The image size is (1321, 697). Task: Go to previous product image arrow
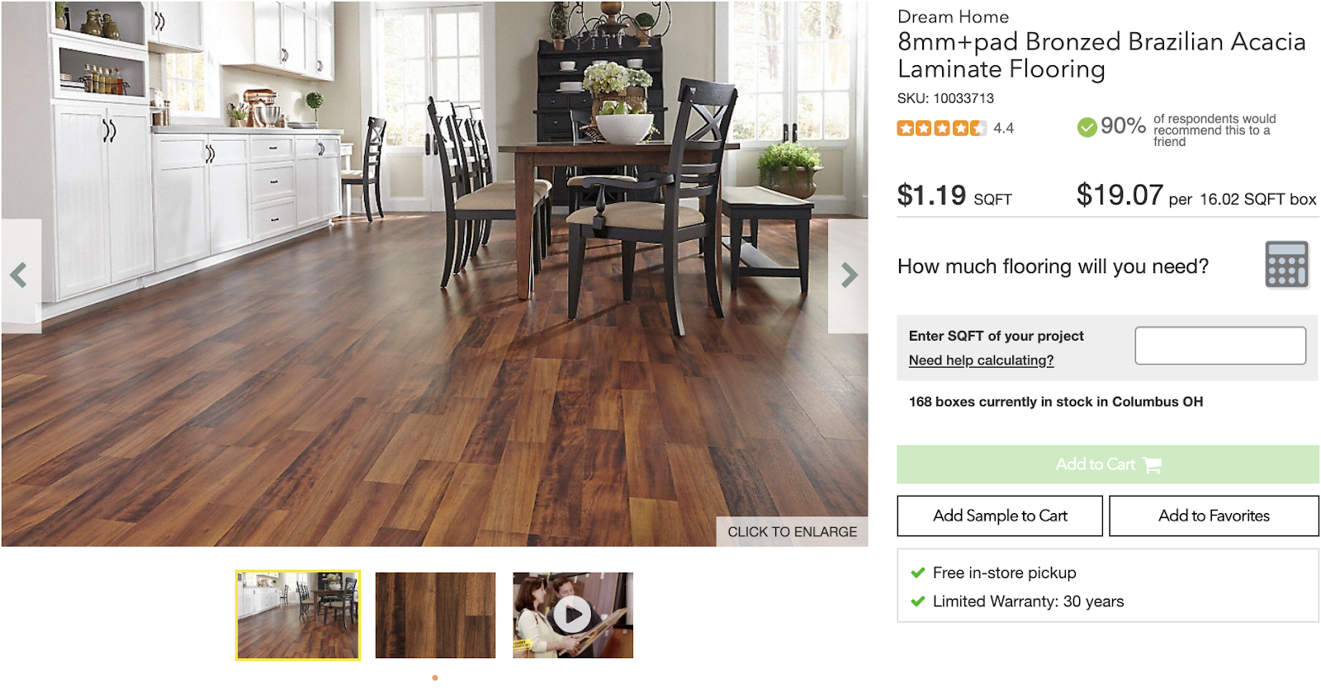(20, 276)
